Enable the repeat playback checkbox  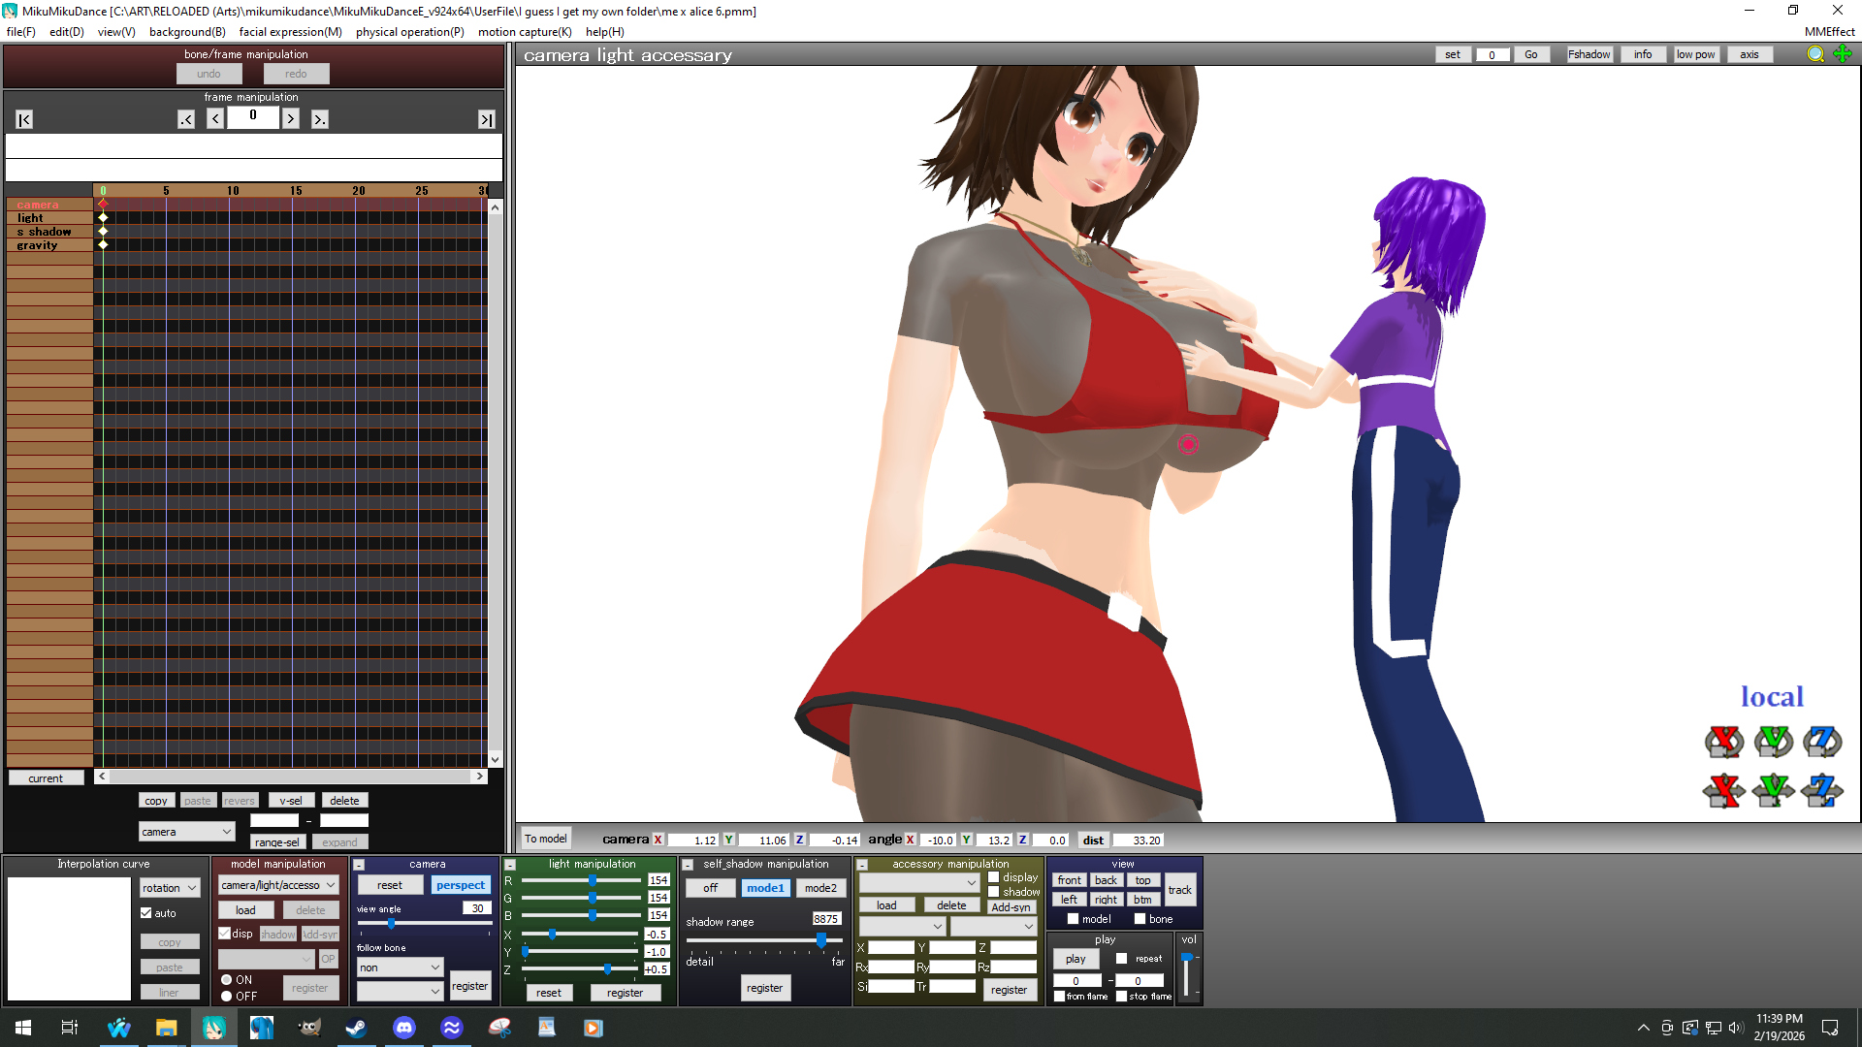[1122, 959]
